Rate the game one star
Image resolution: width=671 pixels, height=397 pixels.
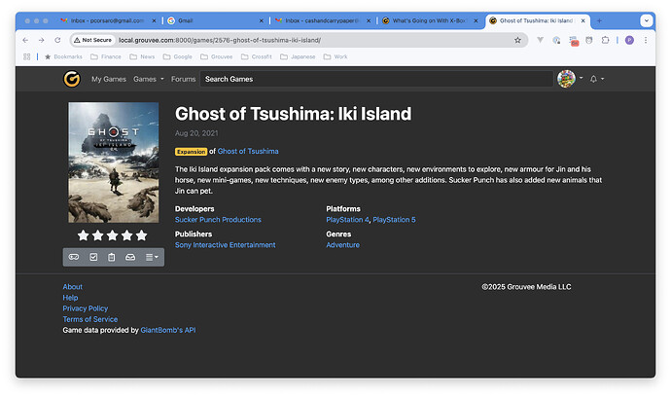click(83, 235)
